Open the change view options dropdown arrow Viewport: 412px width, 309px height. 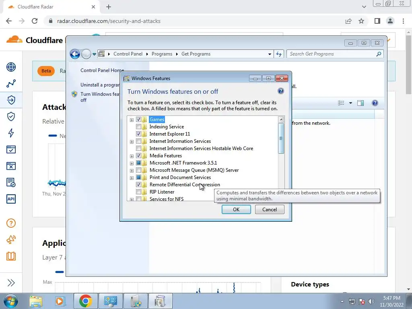350,103
